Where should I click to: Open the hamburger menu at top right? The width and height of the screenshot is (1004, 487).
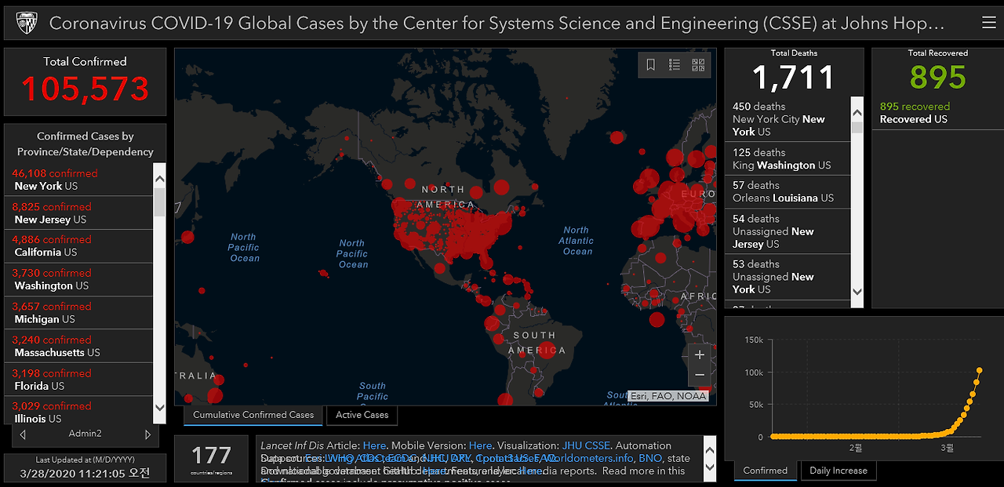click(988, 23)
